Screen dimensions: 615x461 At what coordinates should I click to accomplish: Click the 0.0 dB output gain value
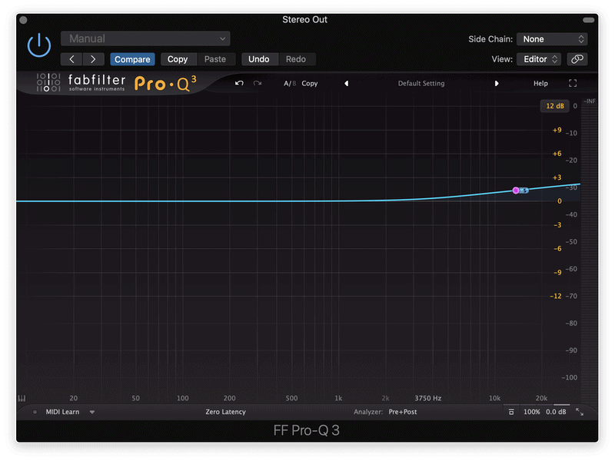[556, 412]
